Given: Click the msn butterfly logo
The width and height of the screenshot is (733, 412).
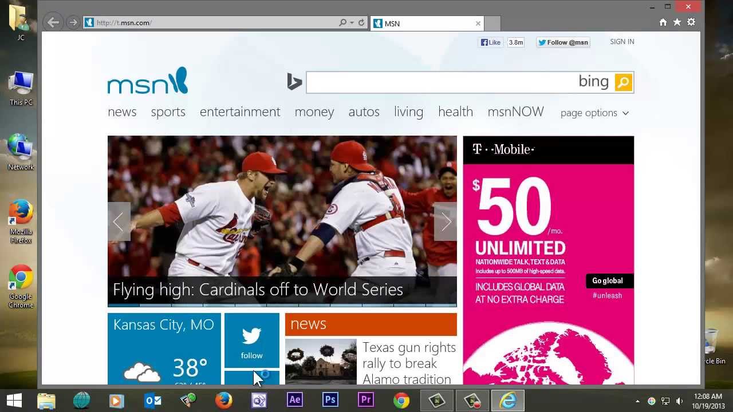Looking at the screenshot, I should point(148,81).
